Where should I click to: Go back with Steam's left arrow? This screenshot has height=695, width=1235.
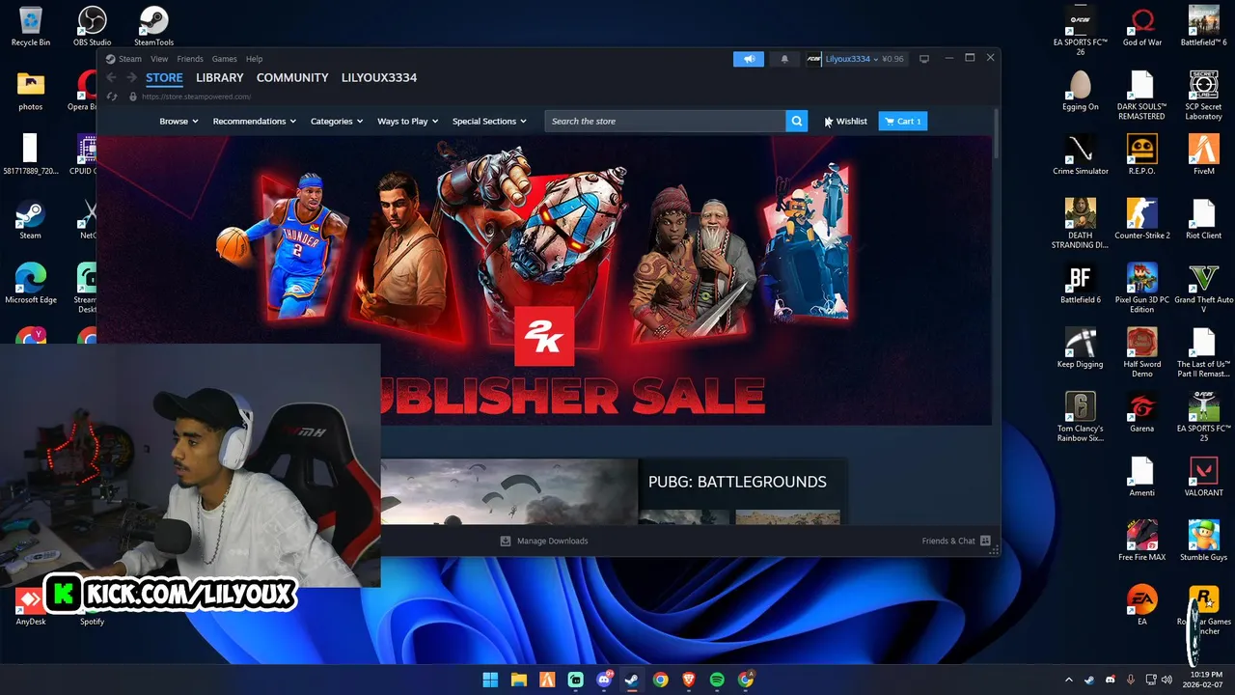(111, 78)
